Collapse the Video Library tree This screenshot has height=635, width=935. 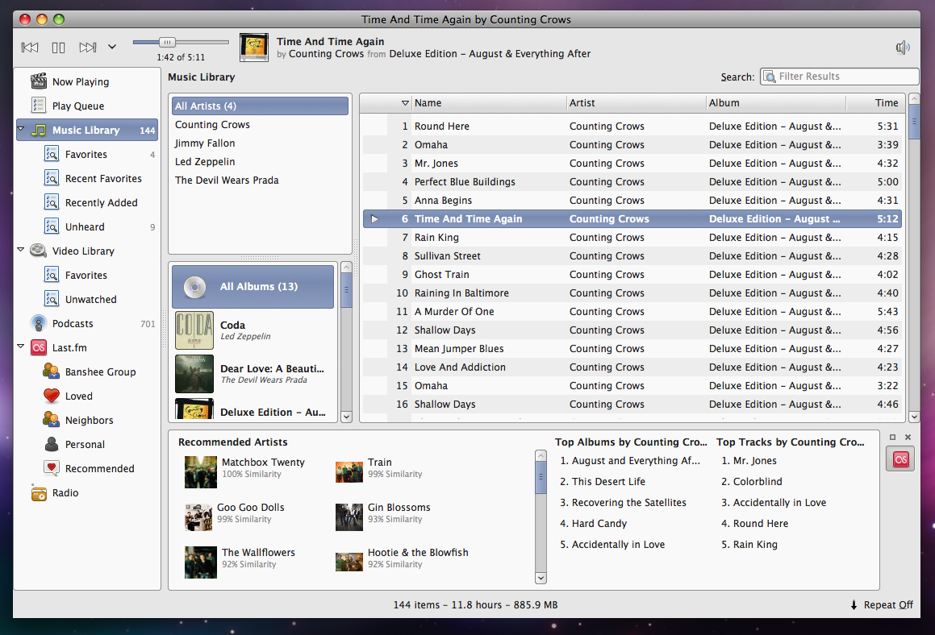[x=21, y=250]
